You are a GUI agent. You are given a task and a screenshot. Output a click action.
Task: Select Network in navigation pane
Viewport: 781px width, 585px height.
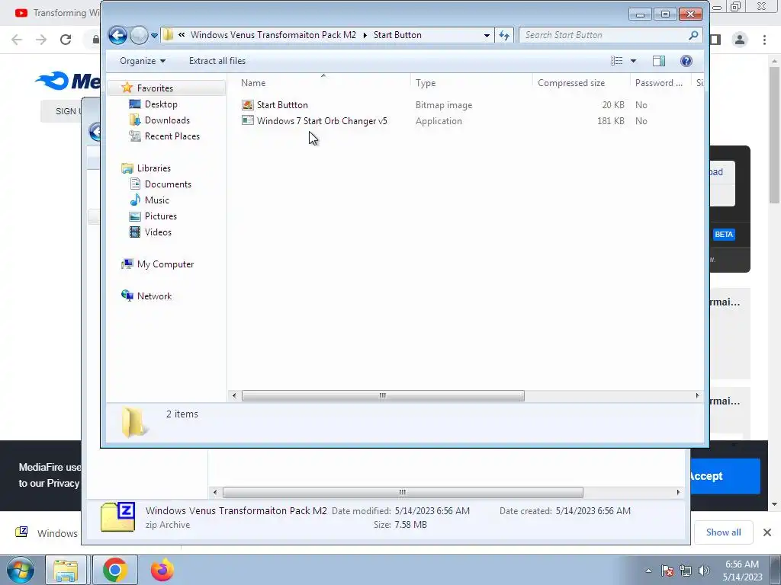(x=154, y=296)
